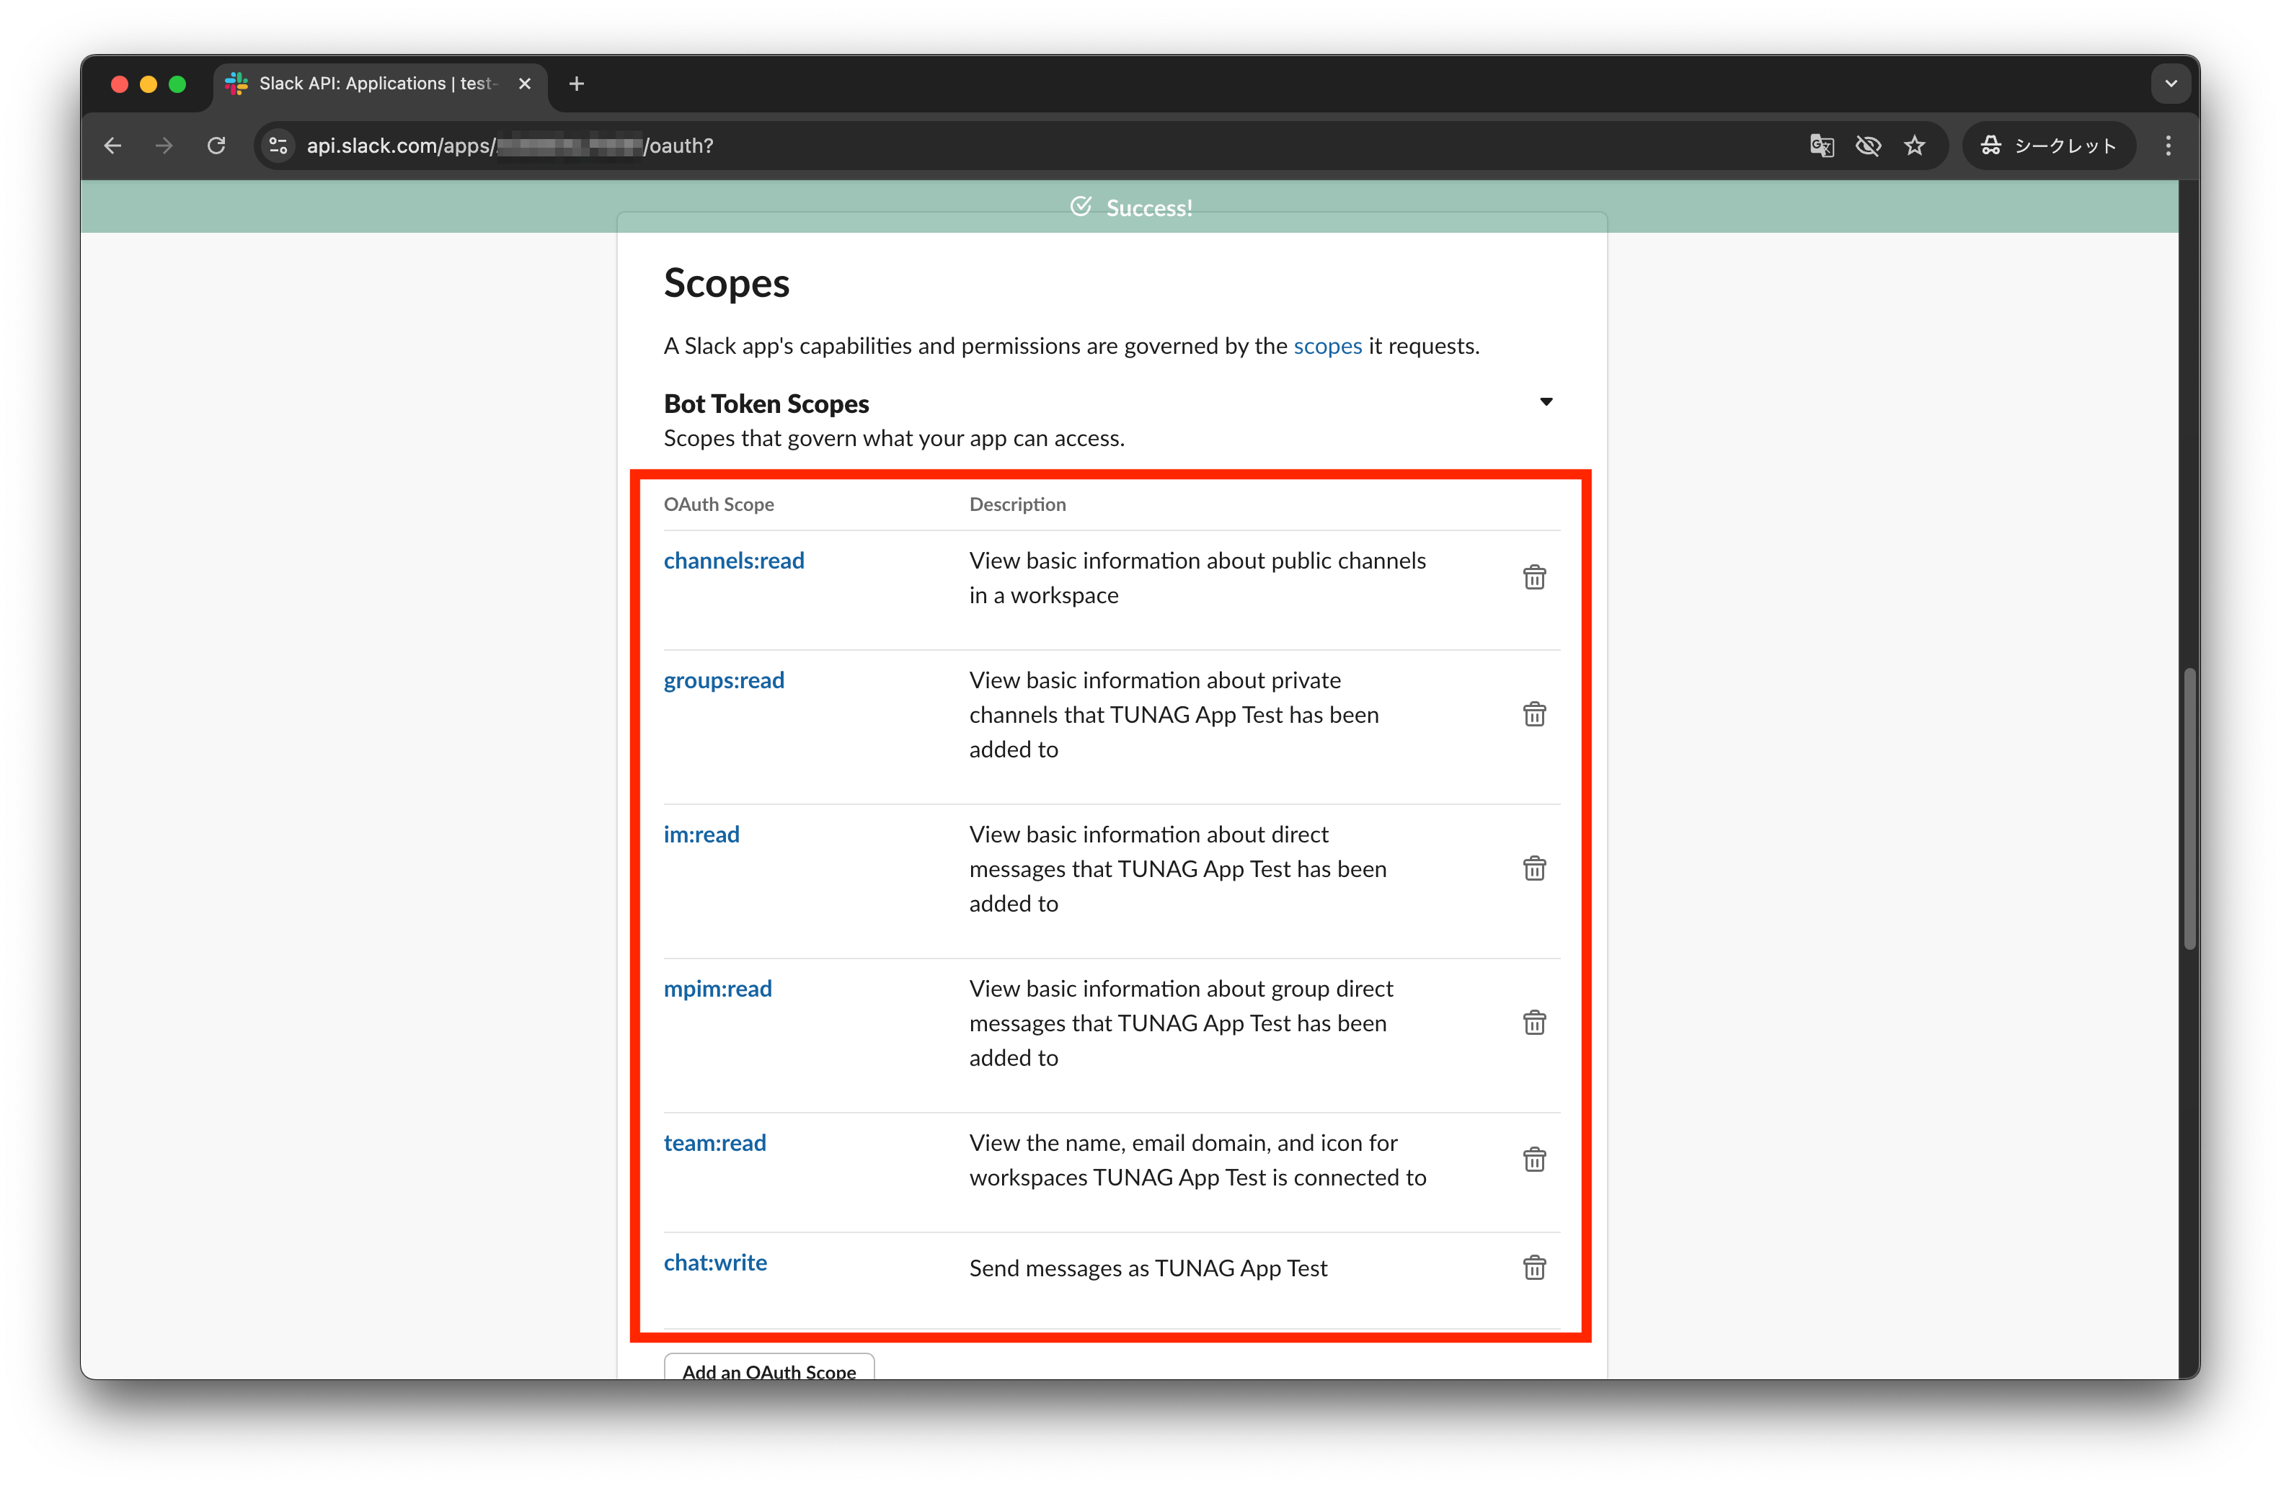Click the Scopes section heading

pyautogui.click(x=727, y=282)
